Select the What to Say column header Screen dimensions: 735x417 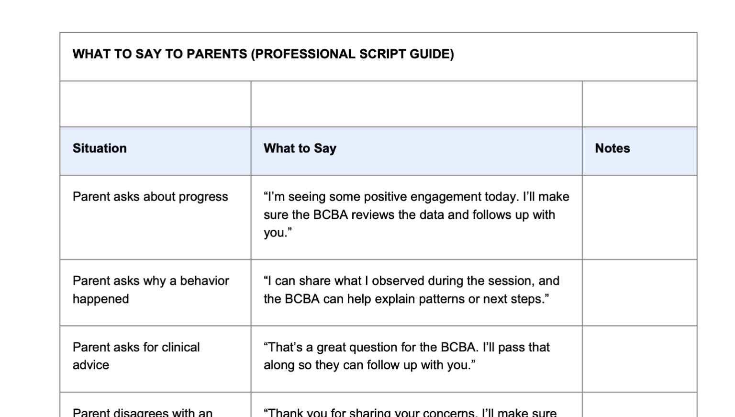pyautogui.click(x=300, y=148)
